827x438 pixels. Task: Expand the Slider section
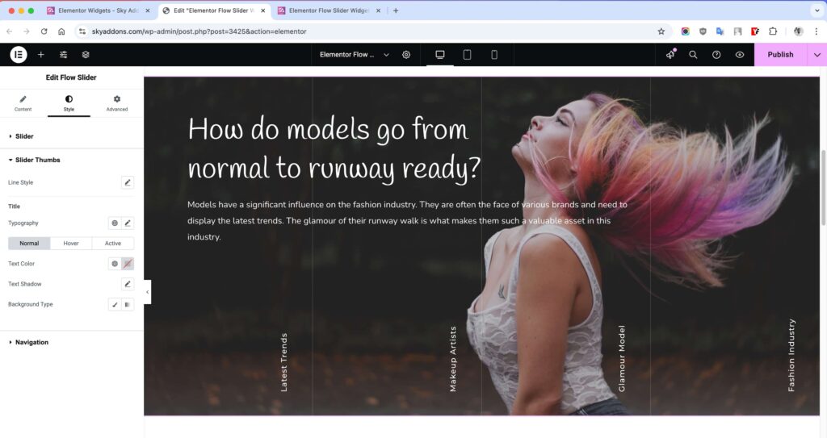click(71, 136)
